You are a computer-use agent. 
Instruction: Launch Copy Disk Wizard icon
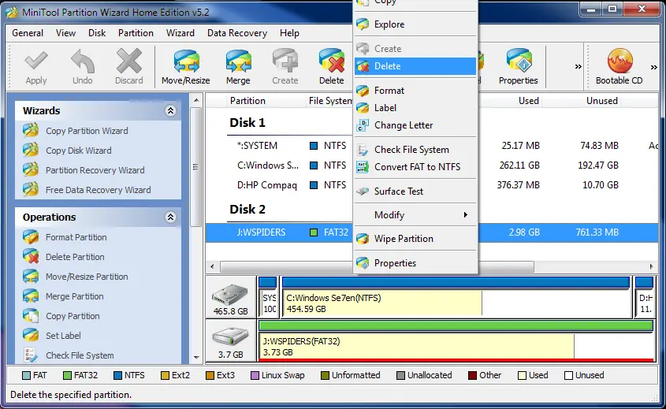31,150
